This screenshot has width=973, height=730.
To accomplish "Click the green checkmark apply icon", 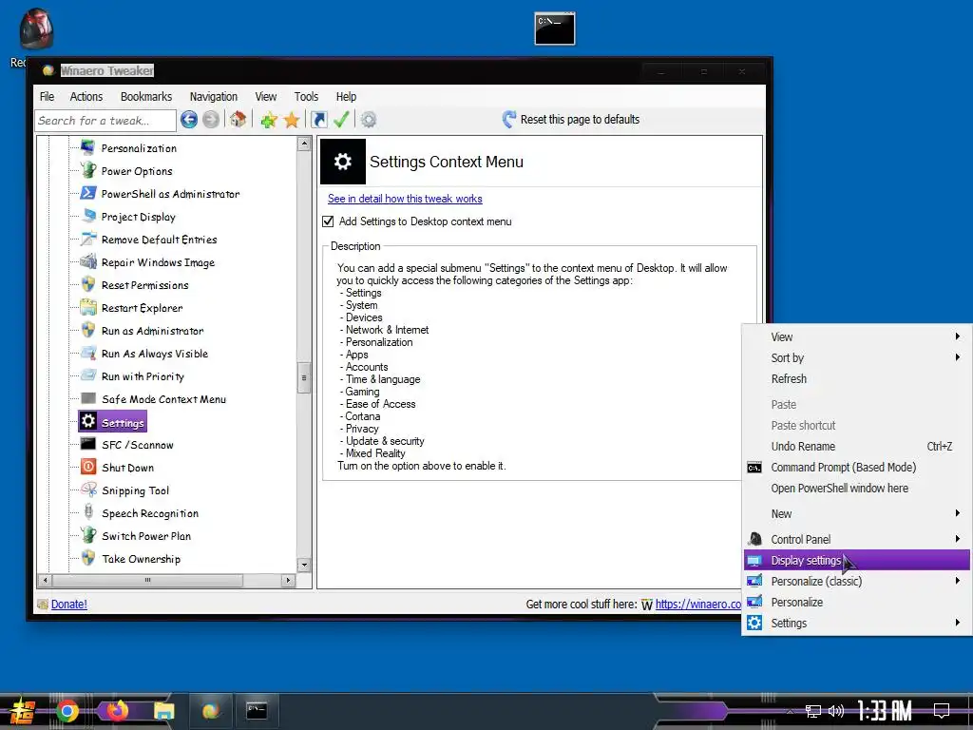I will click(341, 119).
